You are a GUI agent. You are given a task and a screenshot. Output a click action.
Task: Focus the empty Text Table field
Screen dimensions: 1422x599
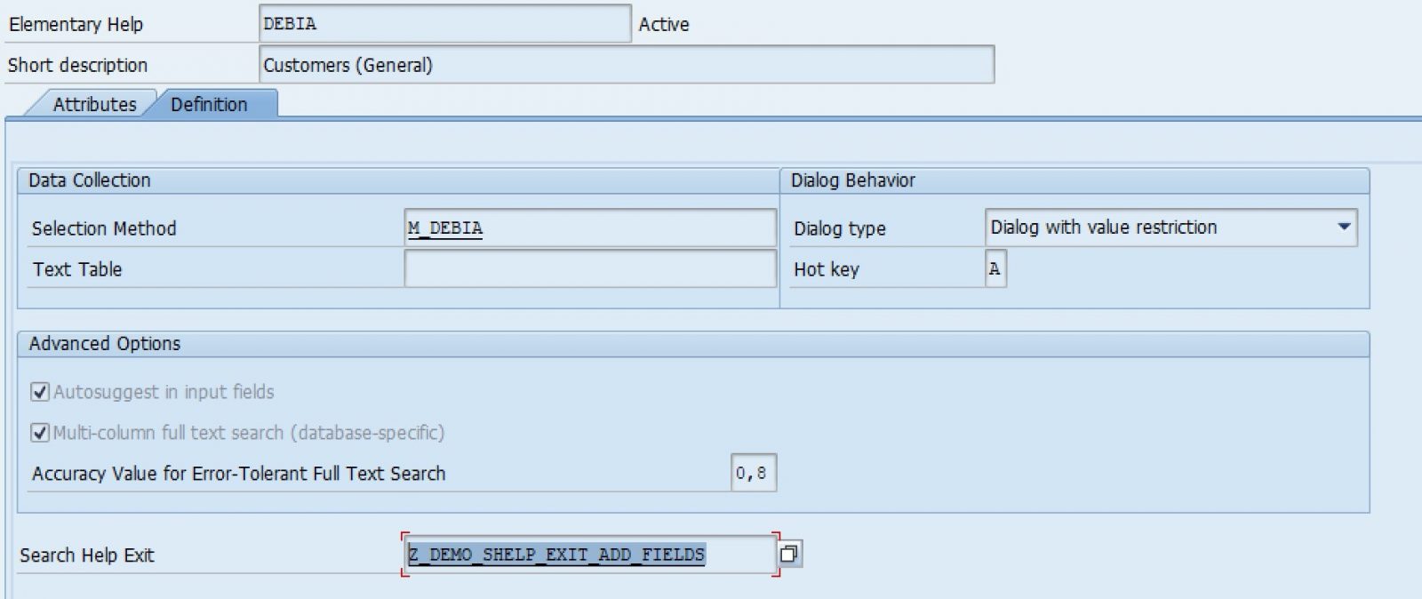coord(590,268)
